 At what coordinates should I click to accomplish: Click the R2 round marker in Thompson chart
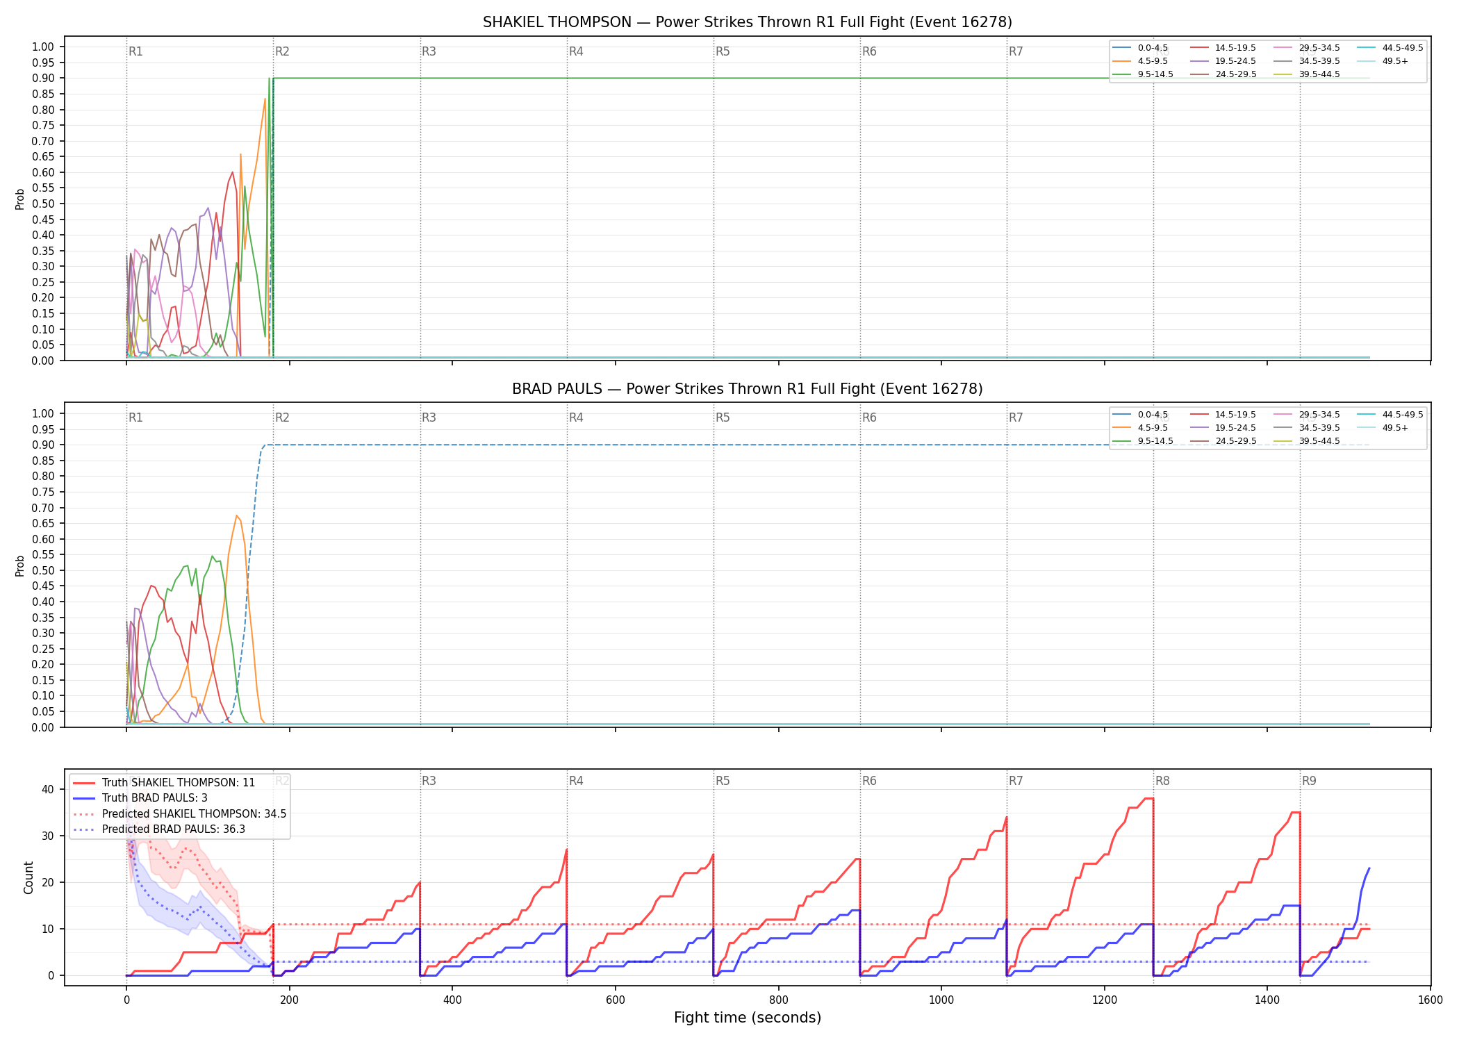point(282,51)
